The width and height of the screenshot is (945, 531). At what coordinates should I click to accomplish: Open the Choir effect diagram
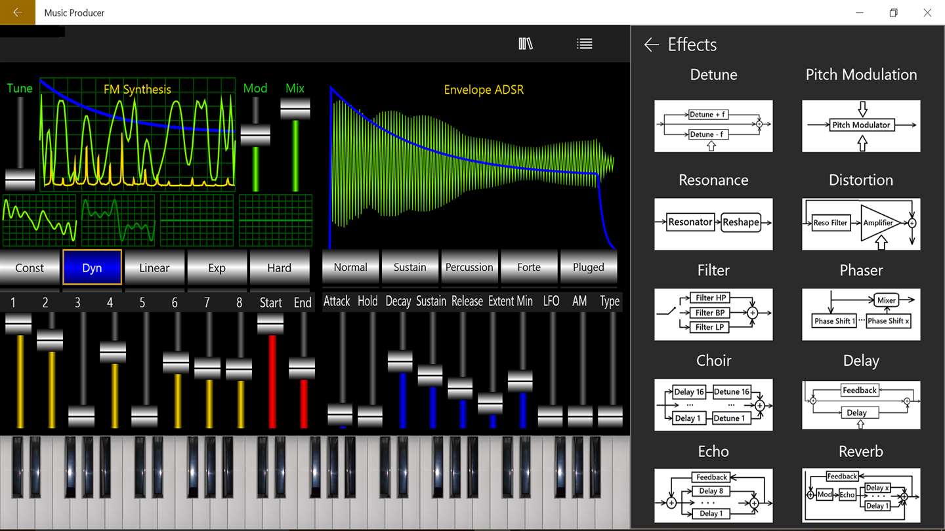713,404
